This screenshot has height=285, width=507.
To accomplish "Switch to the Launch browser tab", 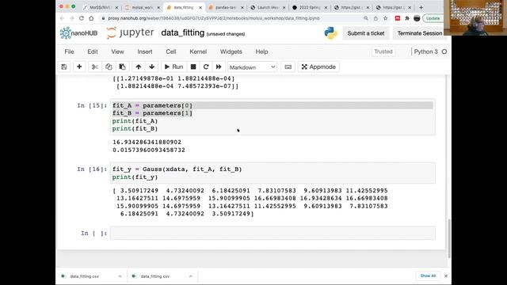I will click(x=268, y=7).
